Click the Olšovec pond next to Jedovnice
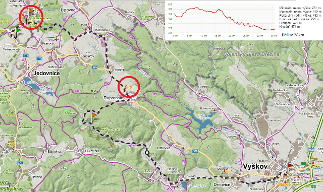The width and height of the screenshot is (323, 192). point(31,84)
